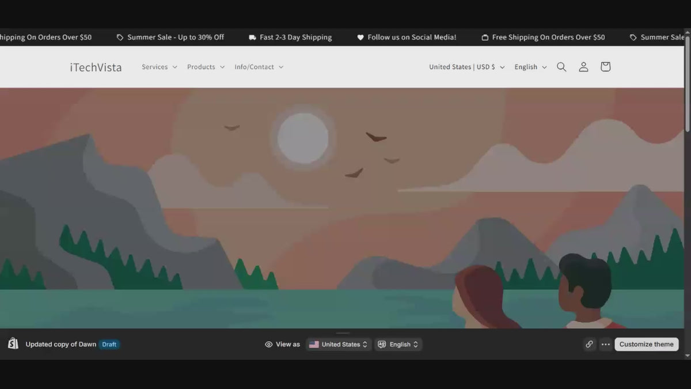Viewport: 691px width, 389px height.
Task: Click the heart icon in announcement bar
Action: (360, 37)
